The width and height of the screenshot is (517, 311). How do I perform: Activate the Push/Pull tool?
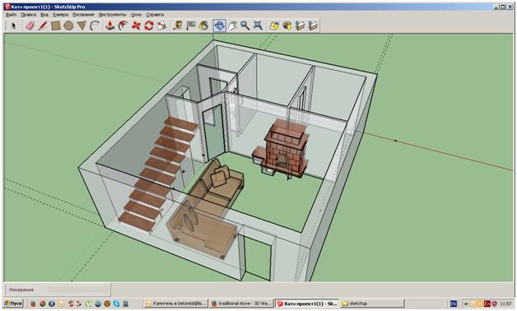pos(109,26)
